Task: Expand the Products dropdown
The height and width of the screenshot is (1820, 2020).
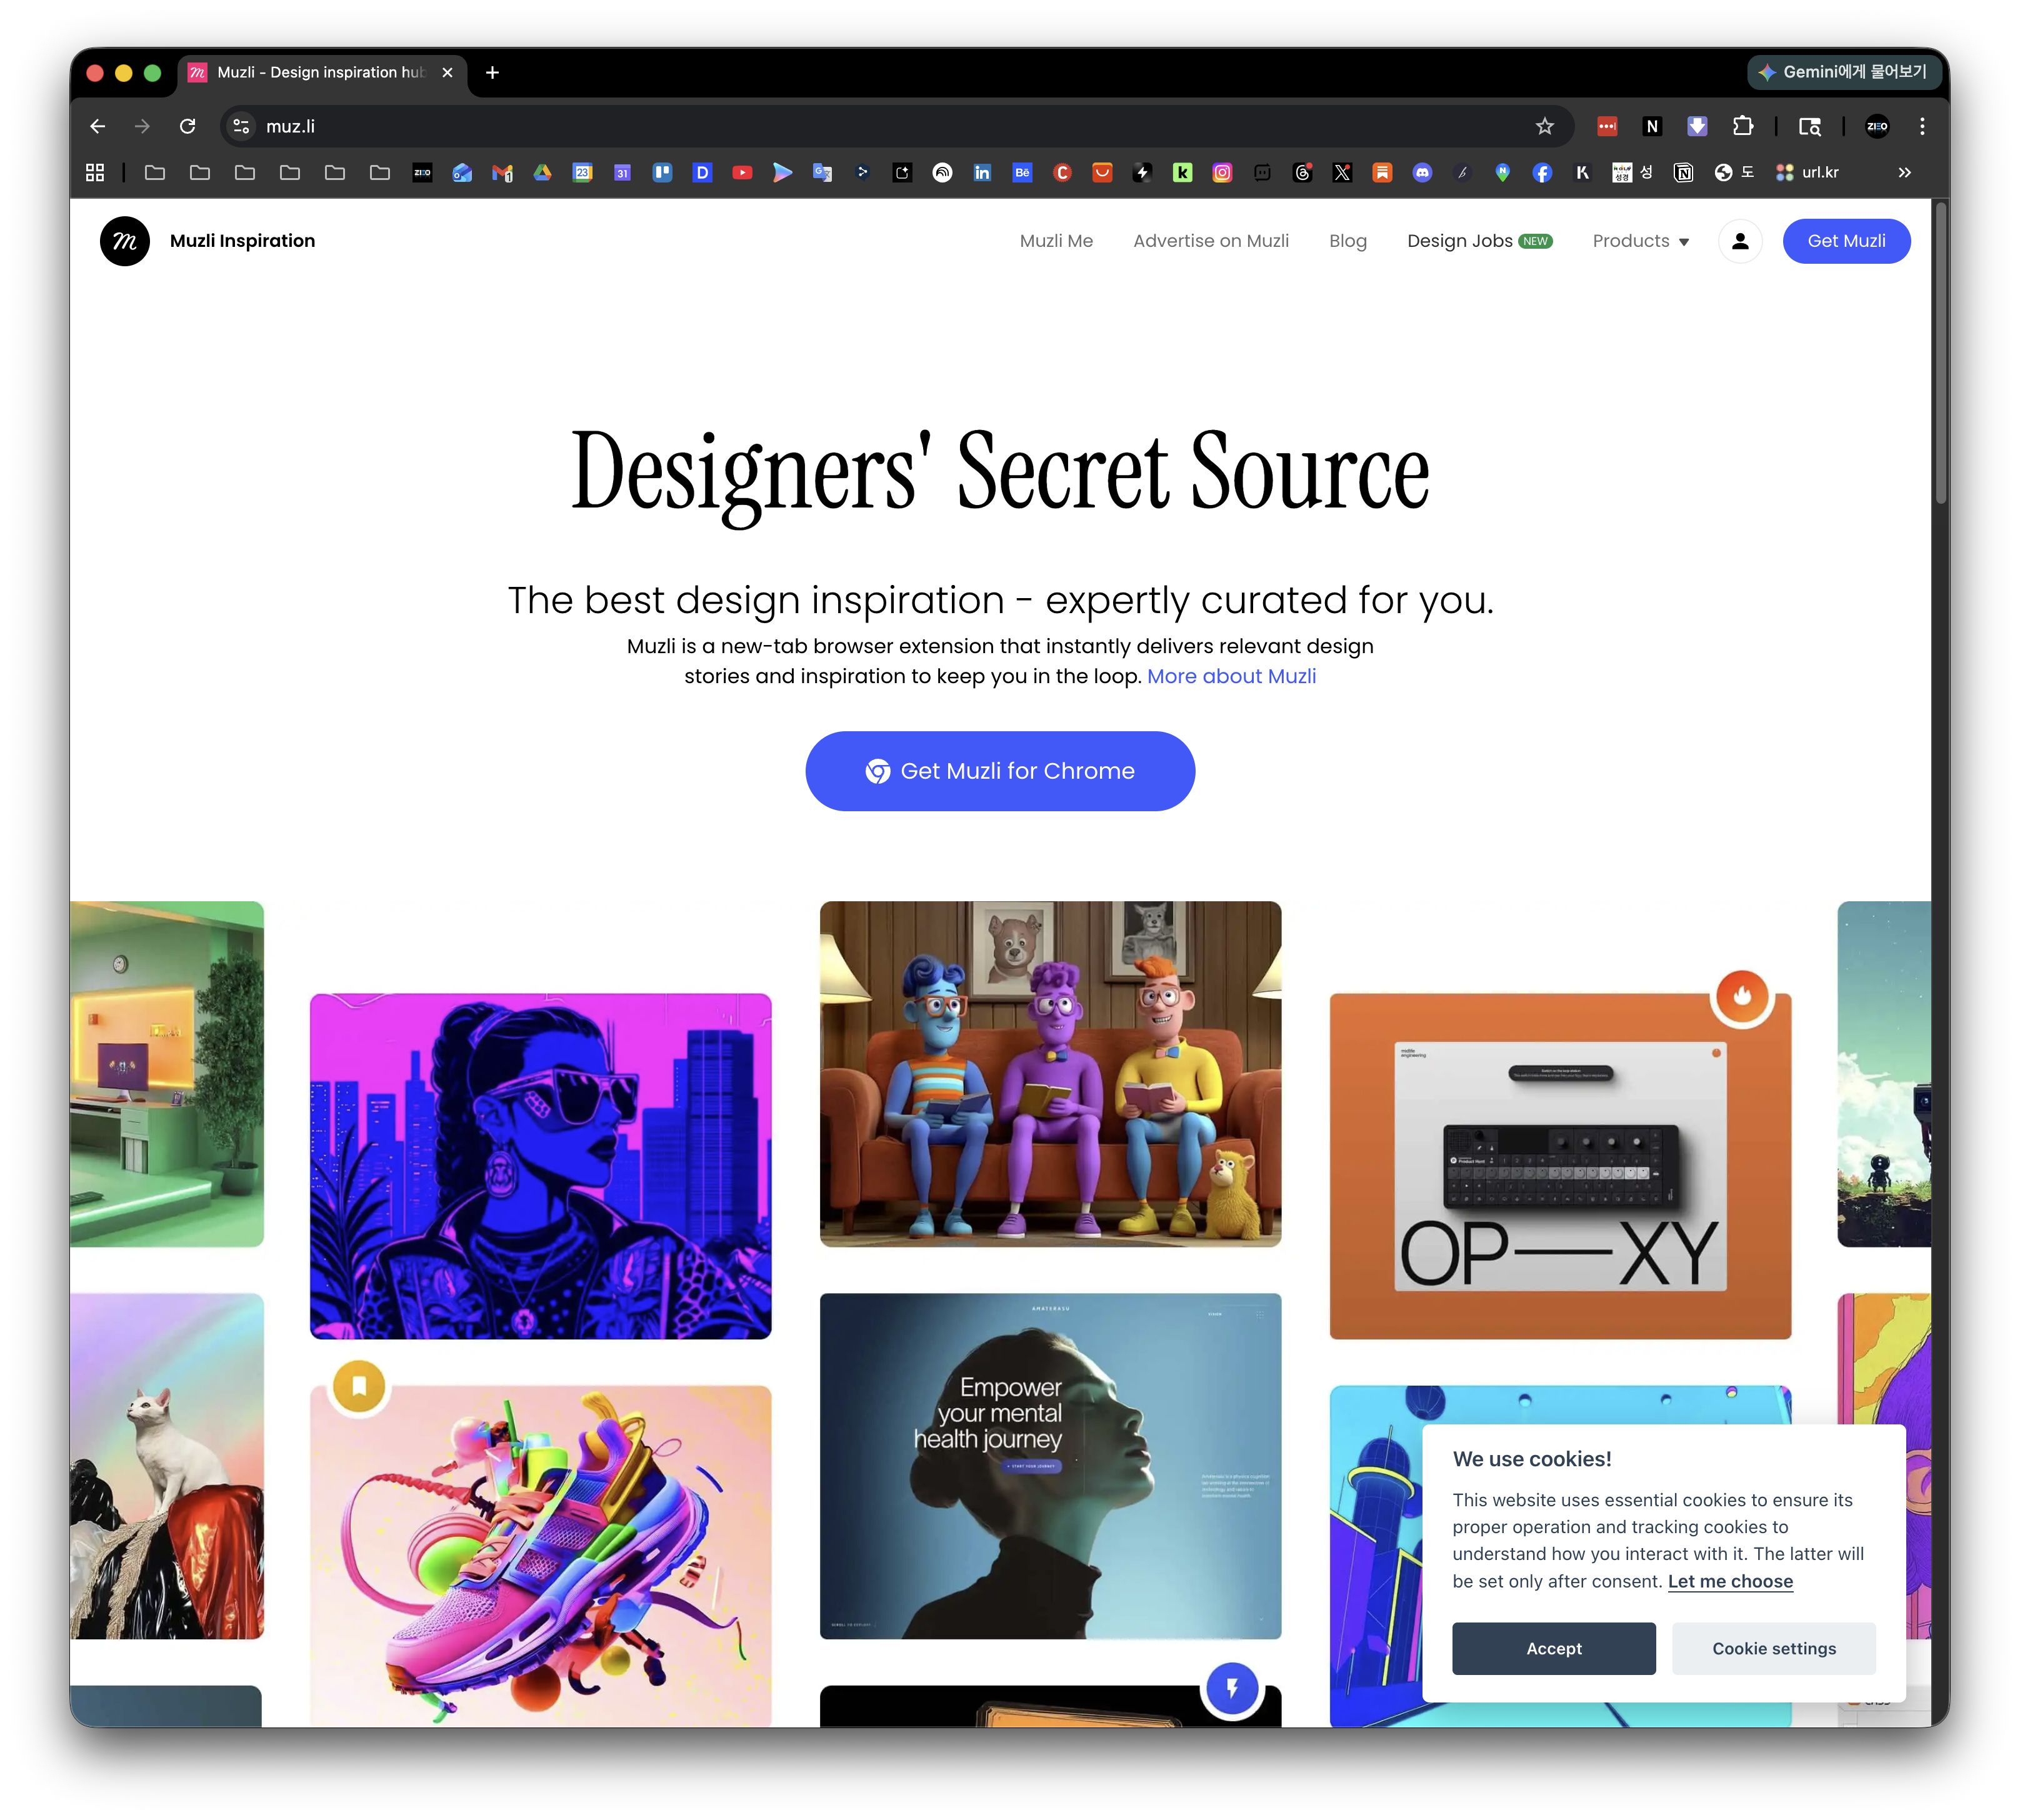Action: 1641,241
